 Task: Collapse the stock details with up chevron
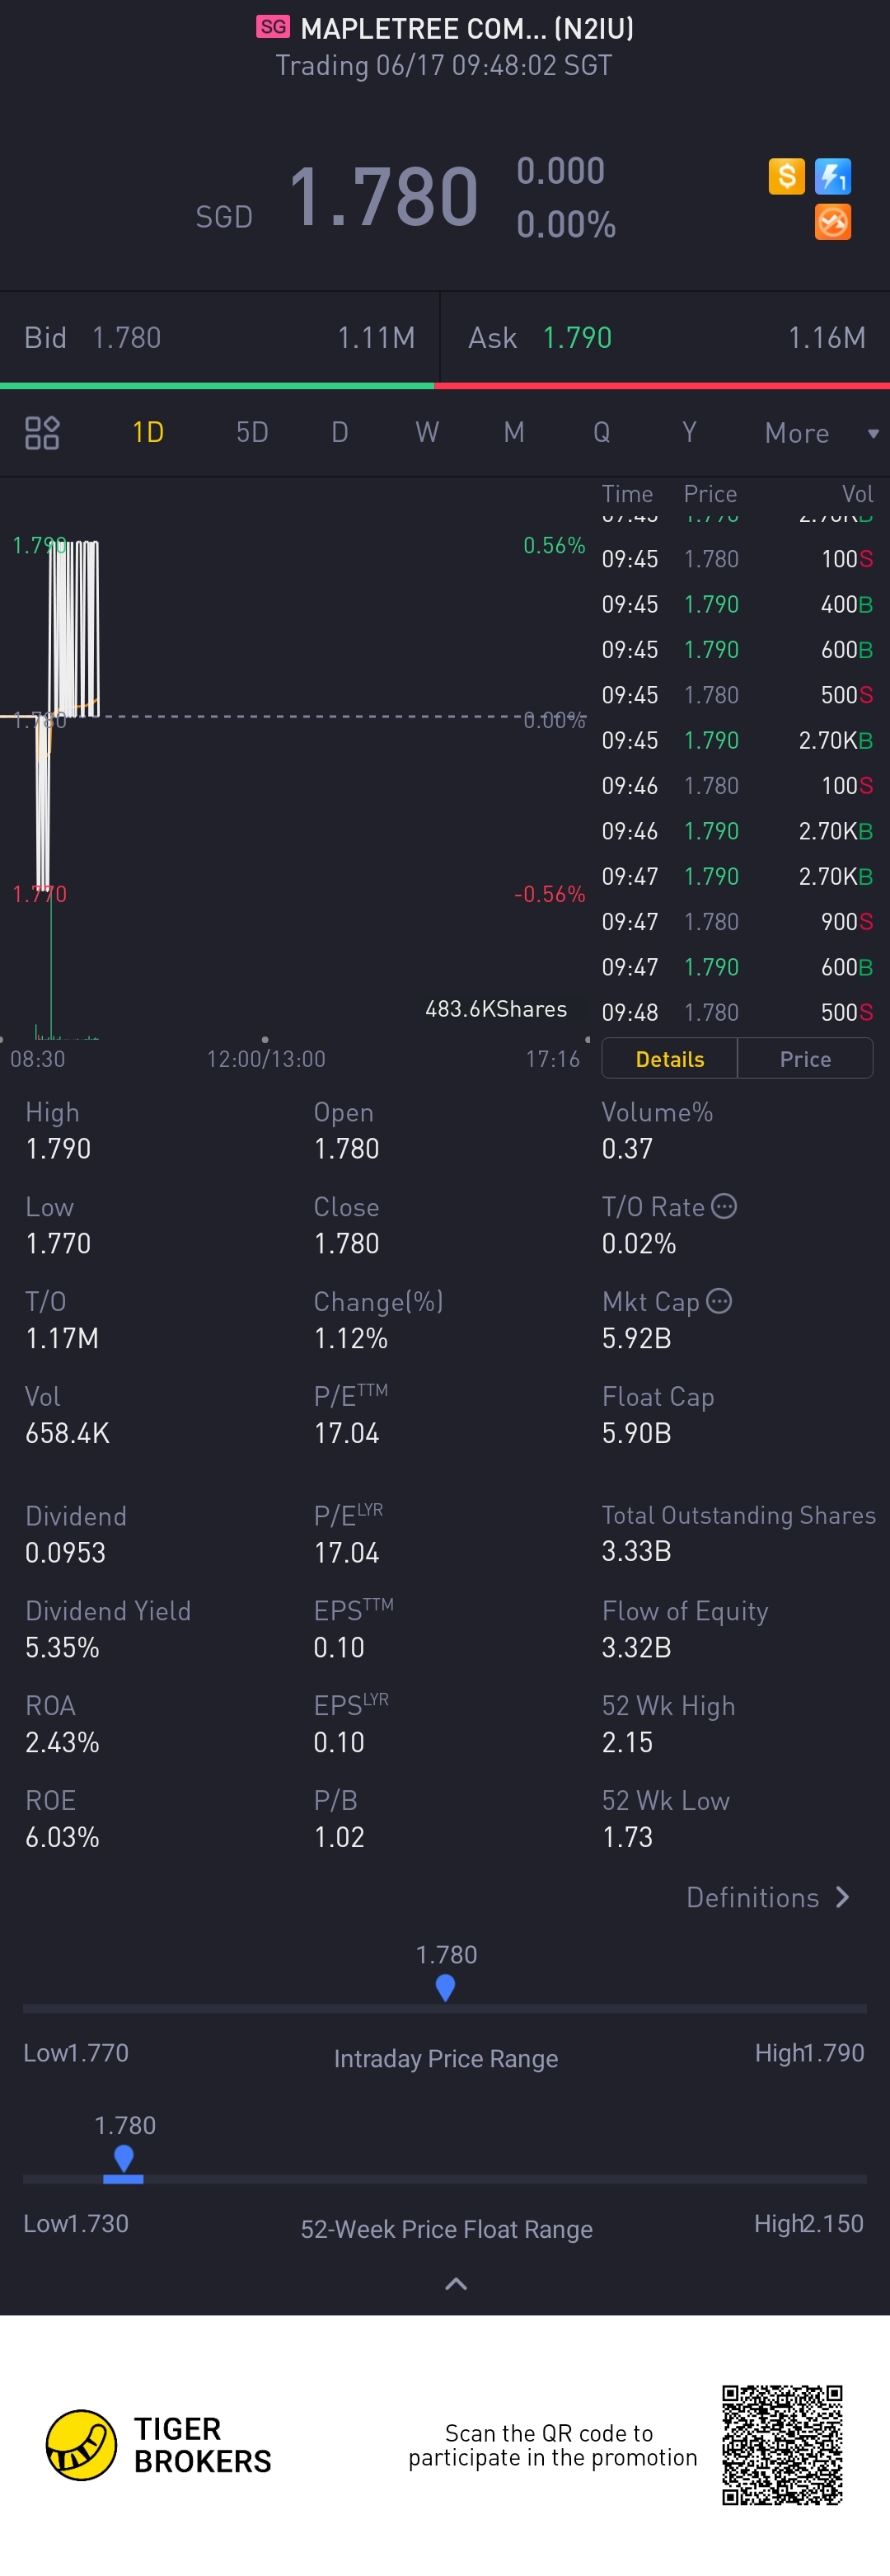coord(456,2284)
